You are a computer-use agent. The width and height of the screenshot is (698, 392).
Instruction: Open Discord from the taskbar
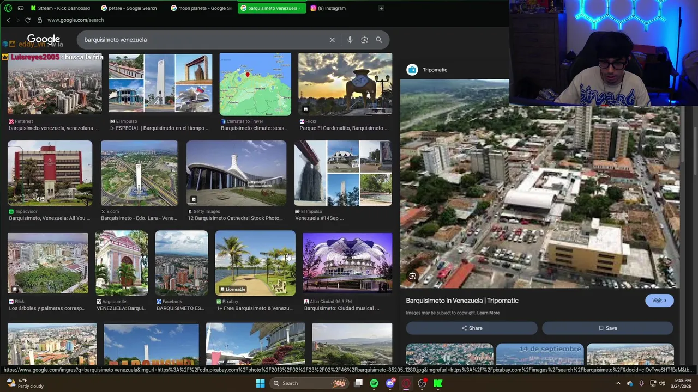(390, 383)
